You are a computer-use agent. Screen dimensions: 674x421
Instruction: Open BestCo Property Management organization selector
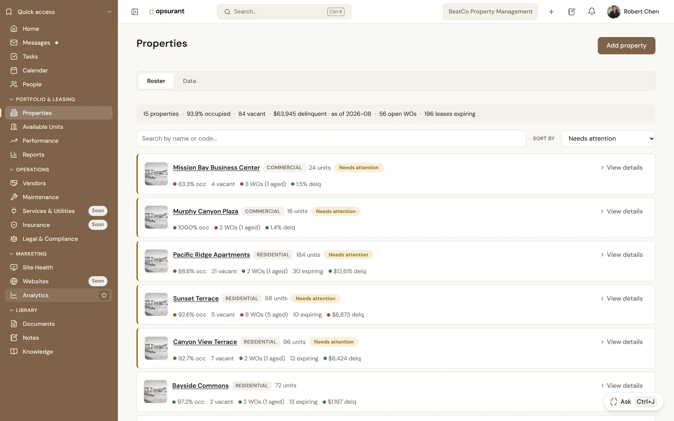[x=490, y=12]
